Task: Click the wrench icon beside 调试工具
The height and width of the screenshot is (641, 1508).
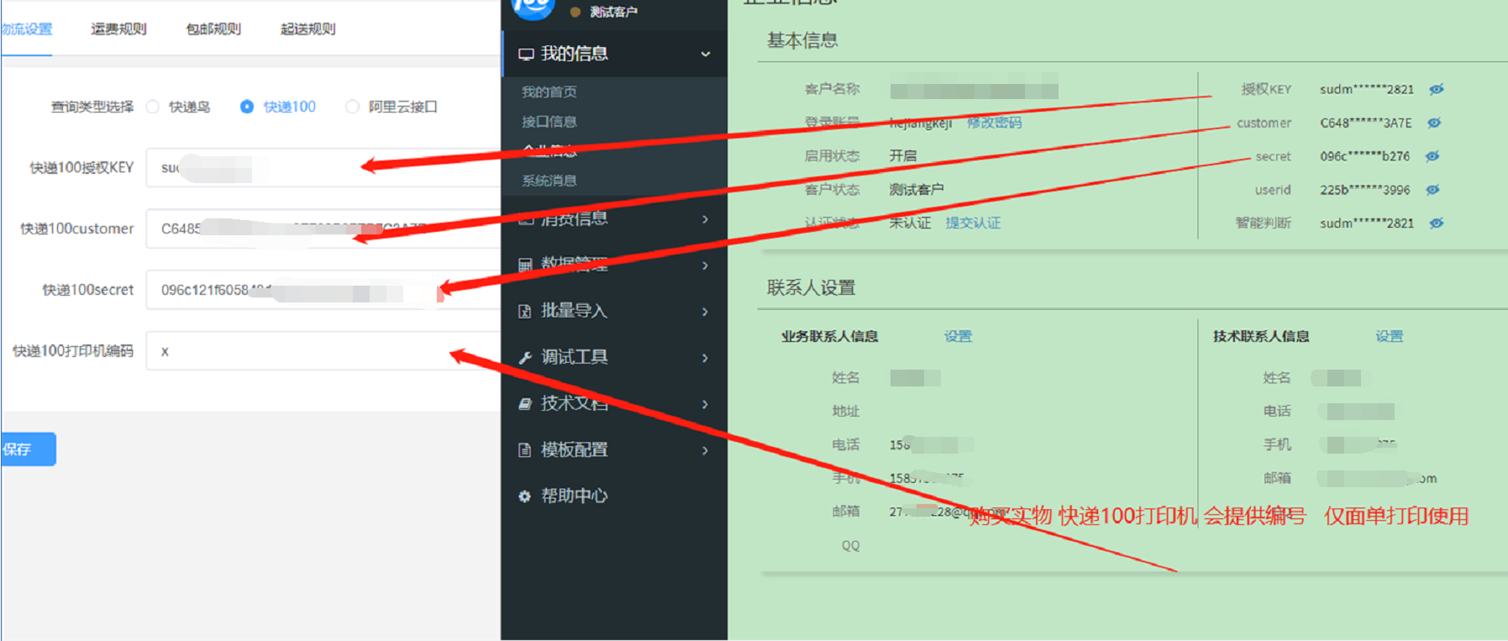Action: (x=525, y=358)
